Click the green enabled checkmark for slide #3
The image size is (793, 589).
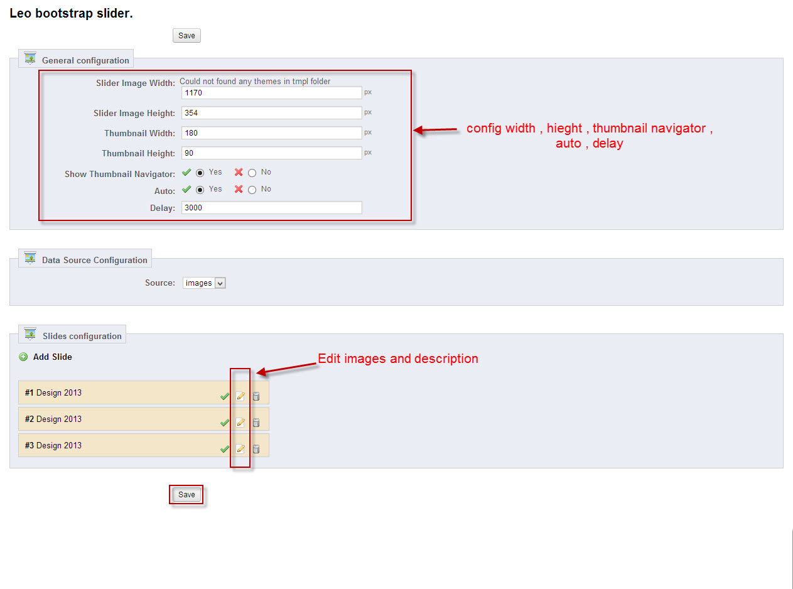(225, 449)
